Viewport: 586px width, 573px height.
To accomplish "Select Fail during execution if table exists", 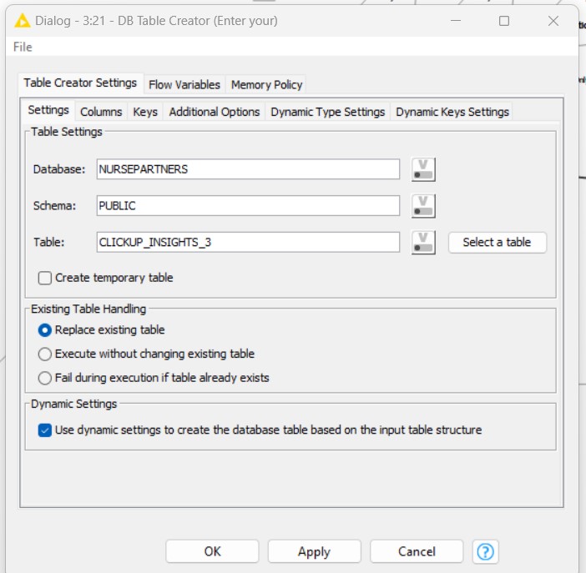I will [x=45, y=378].
